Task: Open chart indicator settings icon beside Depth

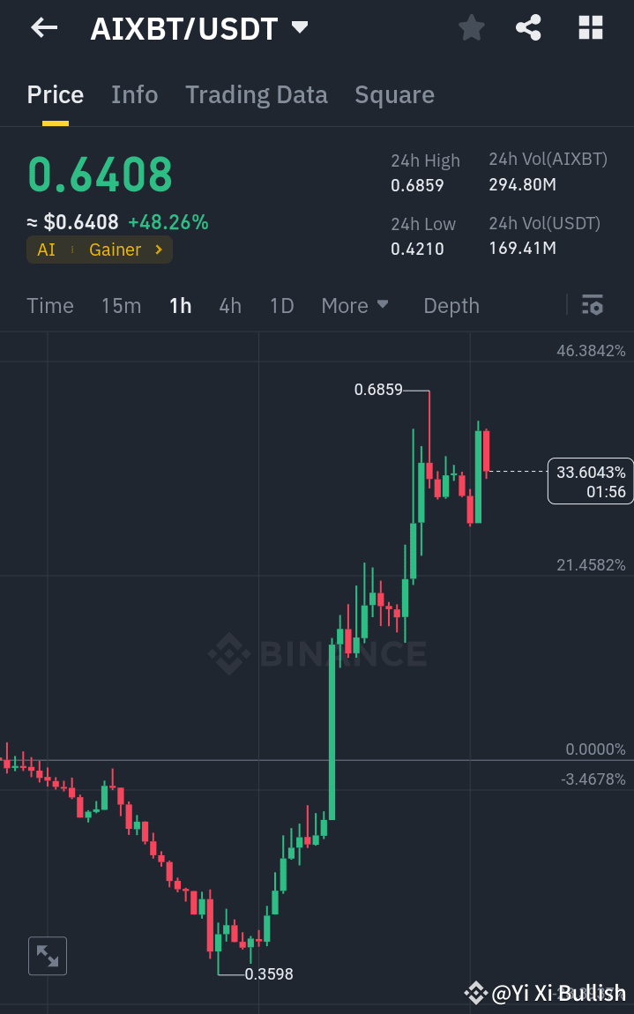Action: [593, 305]
